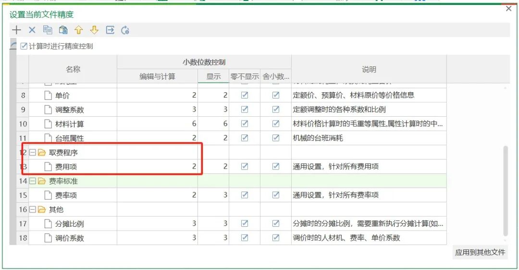The width and height of the screenshot is (519, 270).
Task: Select the 费率项 row name
Action: (66, 195)
